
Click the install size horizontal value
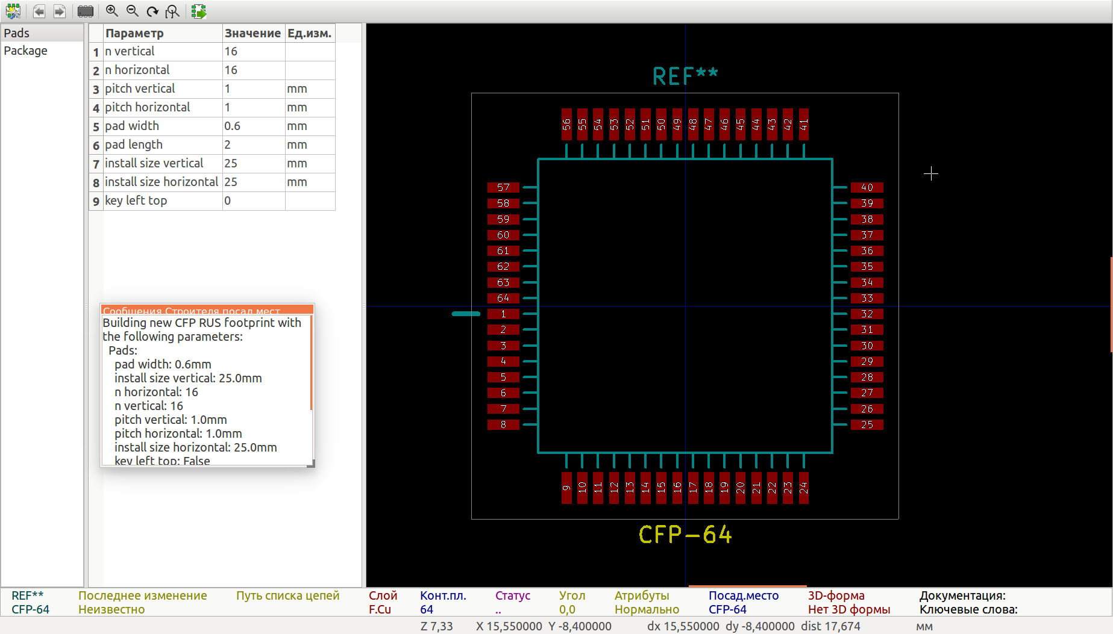(x=253, y=182)
